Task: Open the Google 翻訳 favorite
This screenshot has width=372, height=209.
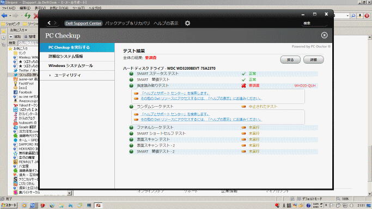Action: (26, 127)
